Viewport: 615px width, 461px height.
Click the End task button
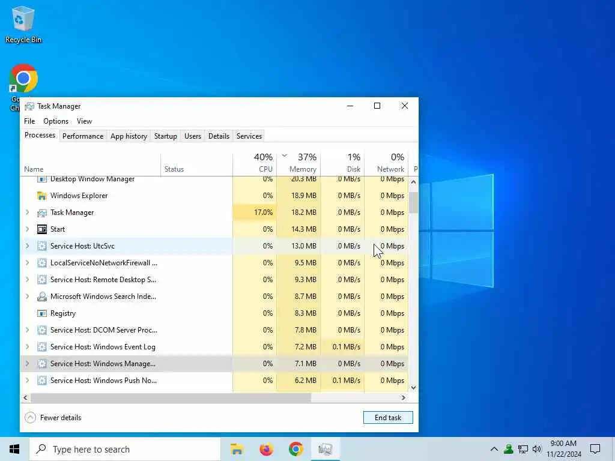coord(388,418)
